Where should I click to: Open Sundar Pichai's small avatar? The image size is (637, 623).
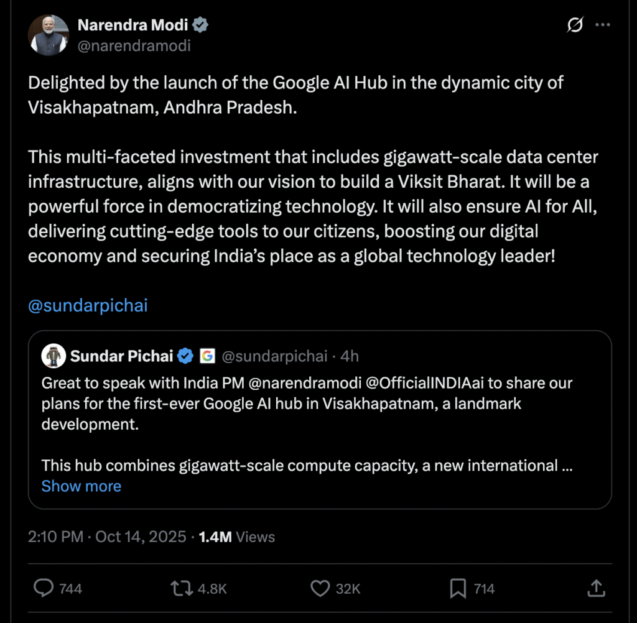click(53, 356)
